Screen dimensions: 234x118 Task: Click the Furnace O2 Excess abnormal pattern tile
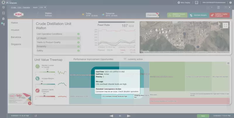pyautogui.click(x=198, y=77)
